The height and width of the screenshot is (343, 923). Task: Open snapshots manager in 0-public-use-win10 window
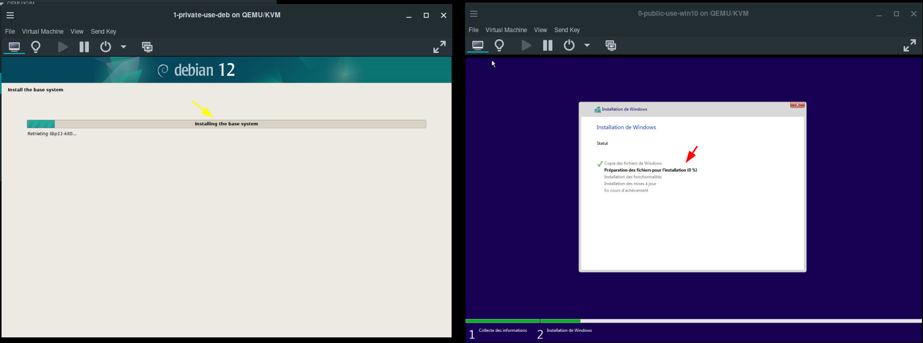(x=611, y=45)
